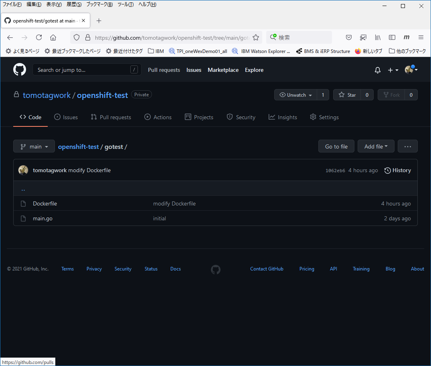The height and width of the screenshot is (366, 431).
Task: Open the IBM bookmarks folder
Action: [156, 51]
